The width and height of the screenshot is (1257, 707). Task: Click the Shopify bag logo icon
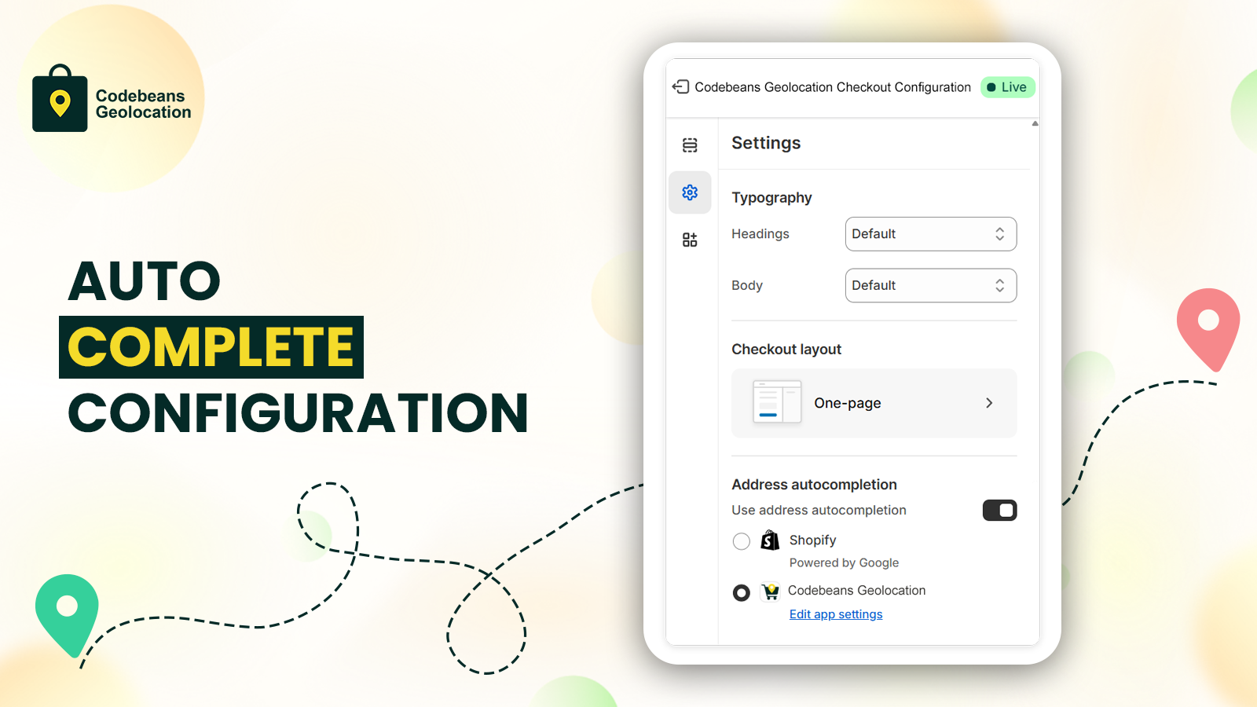pos(770,540)
